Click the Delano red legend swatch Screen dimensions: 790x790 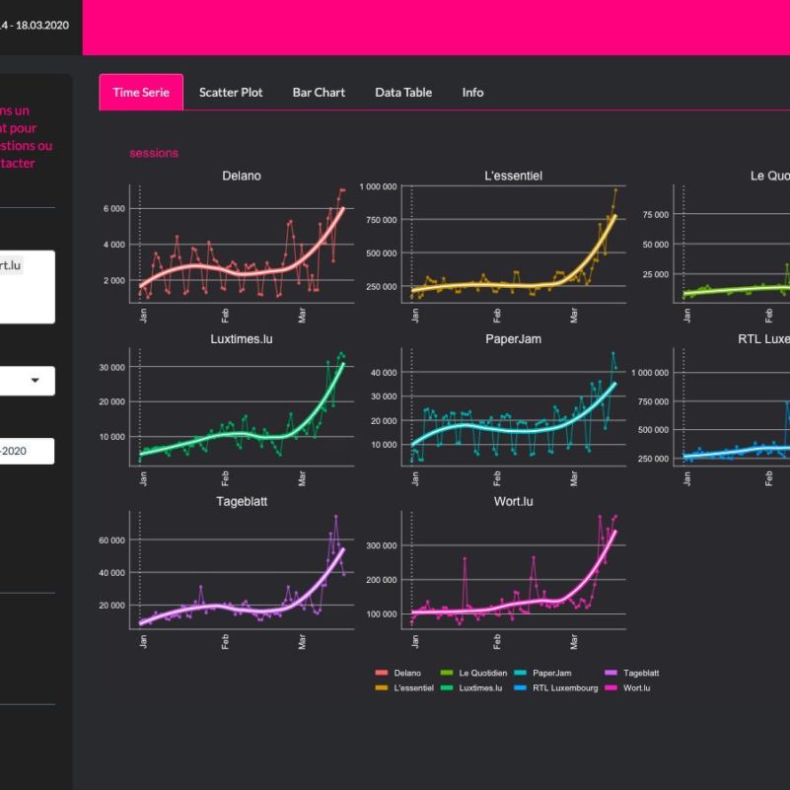382,673
